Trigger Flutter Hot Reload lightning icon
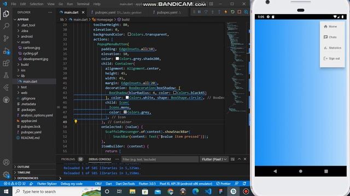Screen dimensions: 350x196 [x=226, y=12]
